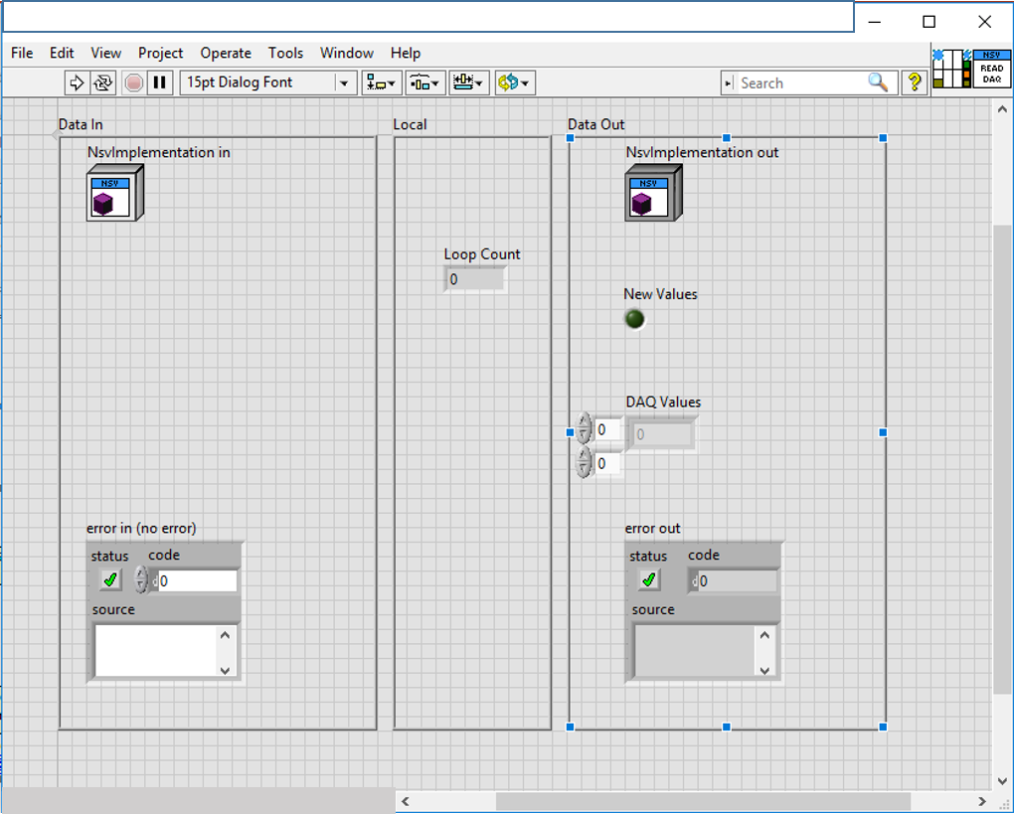Click the first DAQ Values index field
The height and width of the screenshot is (814, 1014).
click(607, 430)
